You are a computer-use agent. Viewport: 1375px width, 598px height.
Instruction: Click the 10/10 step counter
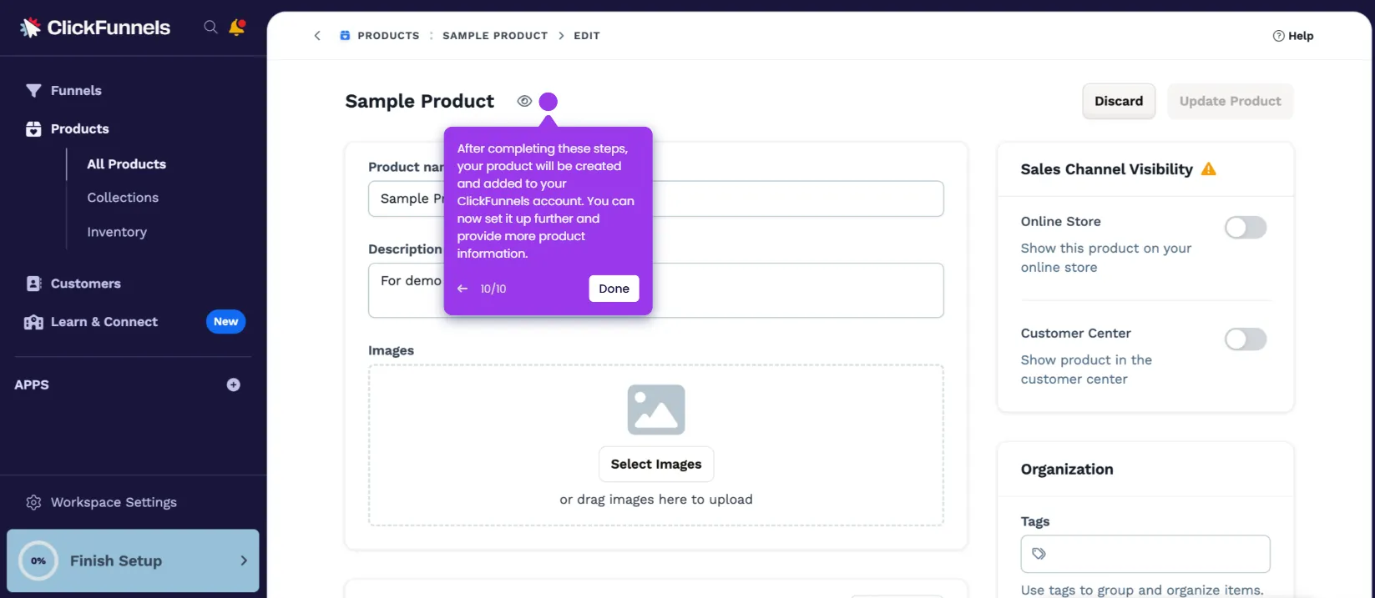pos(493,289)
